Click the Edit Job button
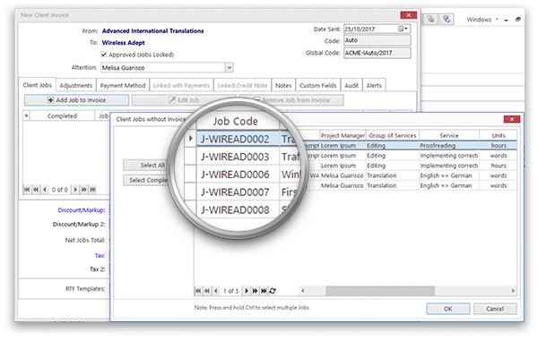Screen dimensions: 538x341 (x=184, y=100)
